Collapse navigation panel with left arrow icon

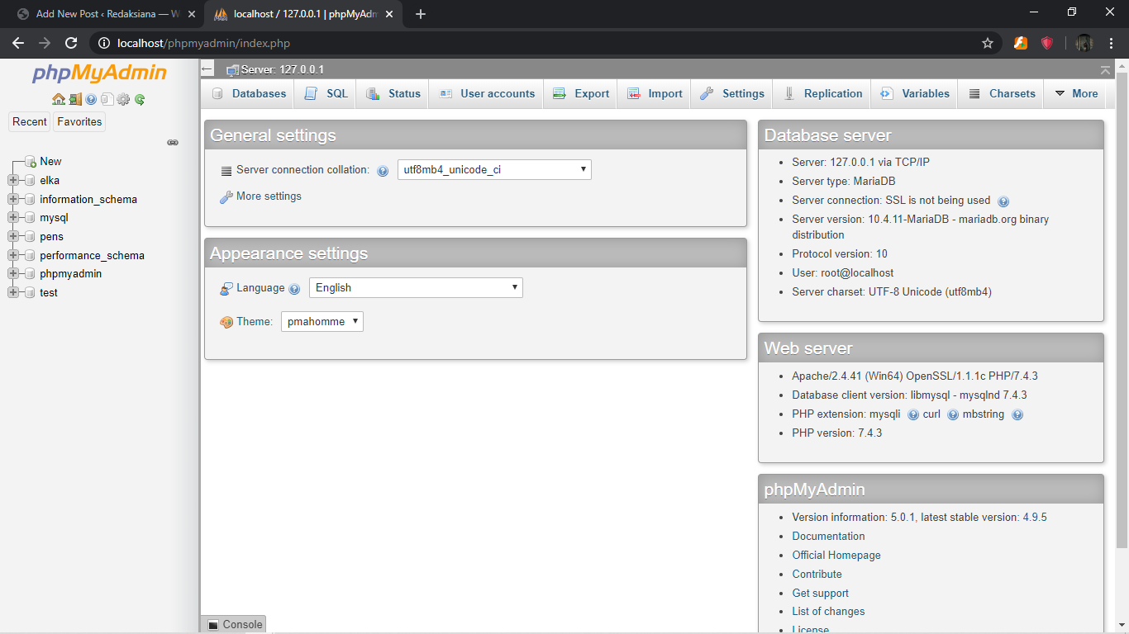point(207,69)
